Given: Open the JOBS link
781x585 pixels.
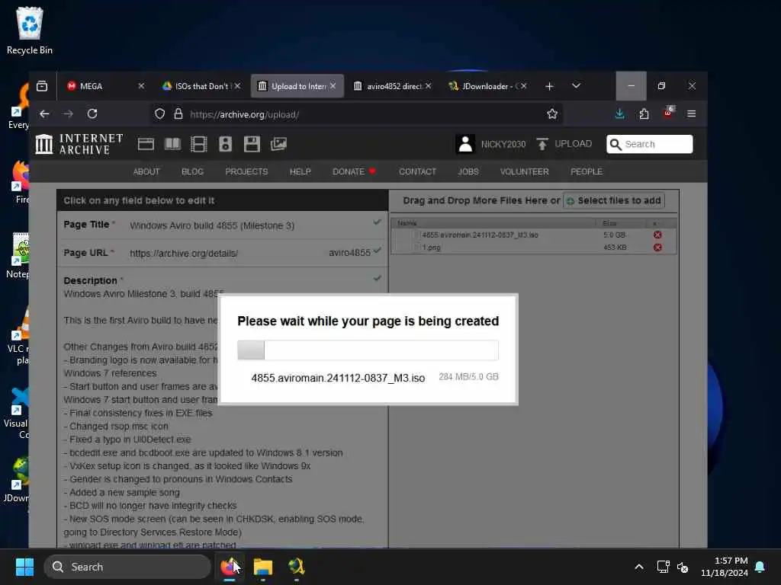Looking at the screenshot, I should click(x=468, y=171).
